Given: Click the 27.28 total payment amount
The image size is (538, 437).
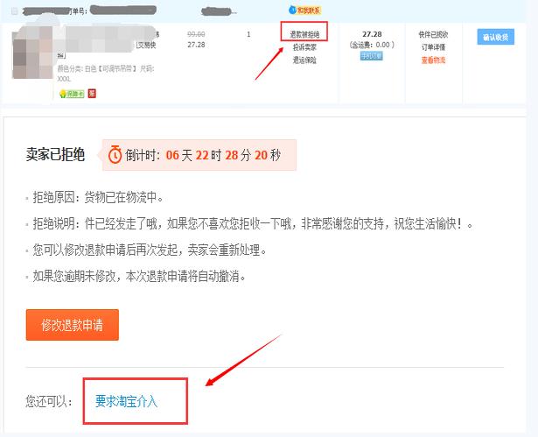Looking at the screenshot, I should pos(372,34).
